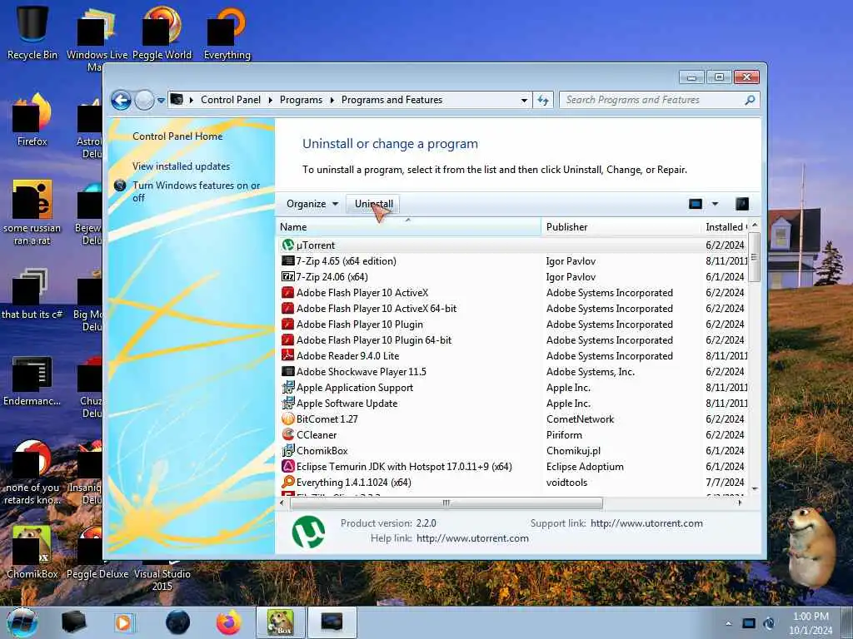
Task: Click the Adobe Flash Player 10 ActiveX icon
Action: [287, 292]
